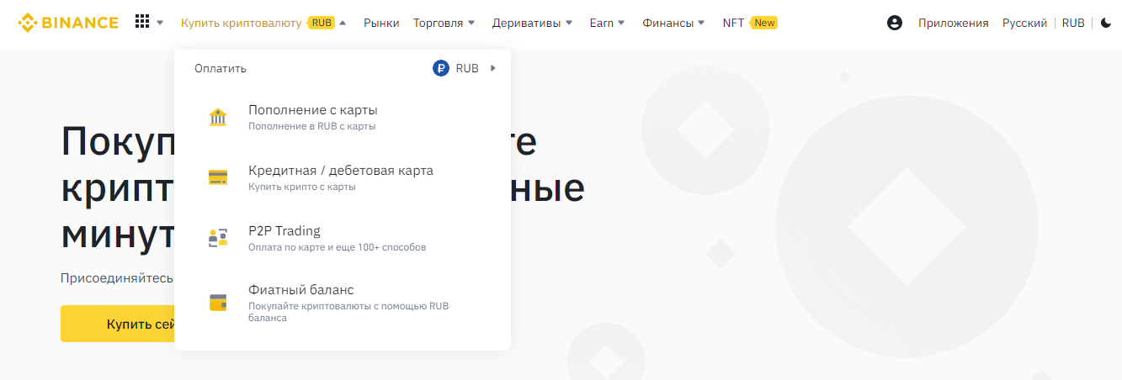The width and height of the screenshot is (1122, 380).
Task: Click the Binance logo
Action: [x=68, y=23]
